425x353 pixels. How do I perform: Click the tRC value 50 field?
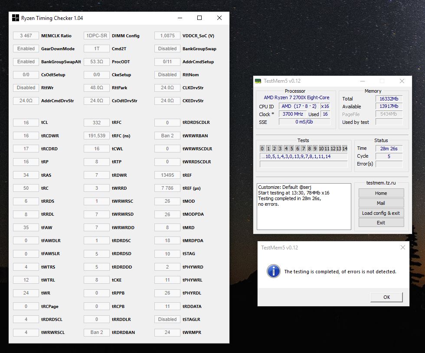pos(26,188)
